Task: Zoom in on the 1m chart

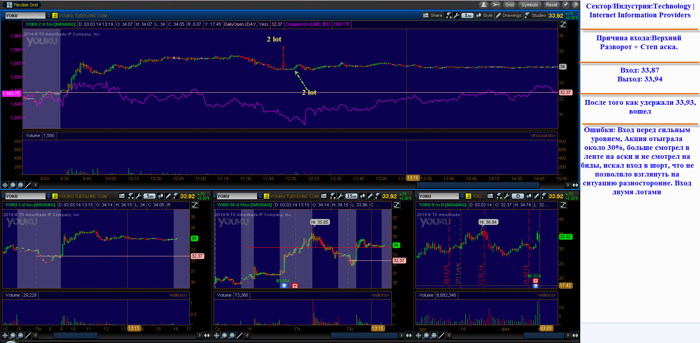Action: [13, 185]
